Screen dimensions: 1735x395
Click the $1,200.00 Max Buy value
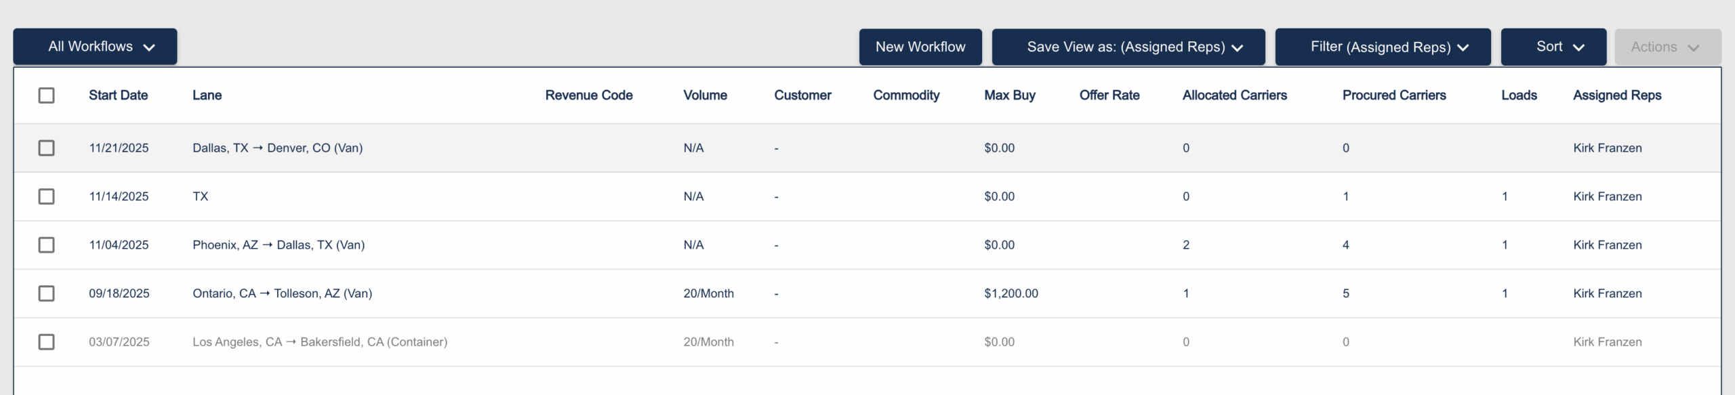(x=1011, y=293)
